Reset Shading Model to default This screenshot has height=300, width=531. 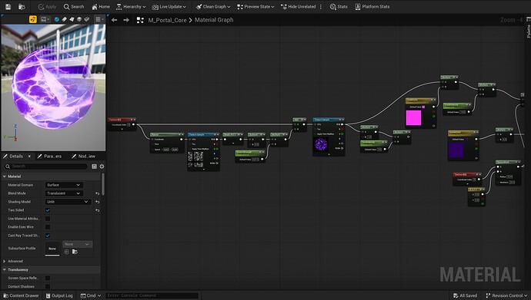coord(98,202)
